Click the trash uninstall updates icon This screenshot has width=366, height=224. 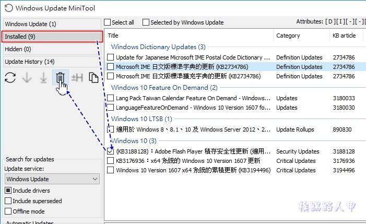coord(60,78)
